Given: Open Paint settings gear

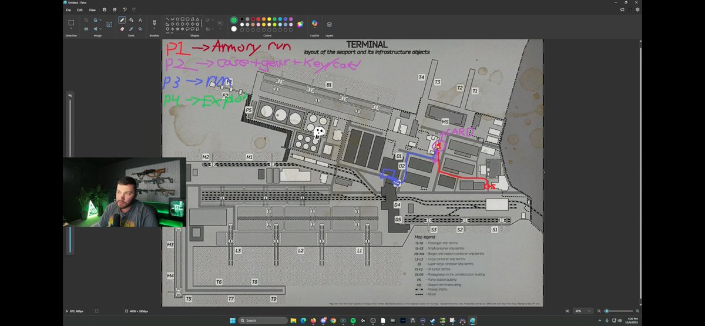Looking at the screenshot, I should [x=637, y=9].
